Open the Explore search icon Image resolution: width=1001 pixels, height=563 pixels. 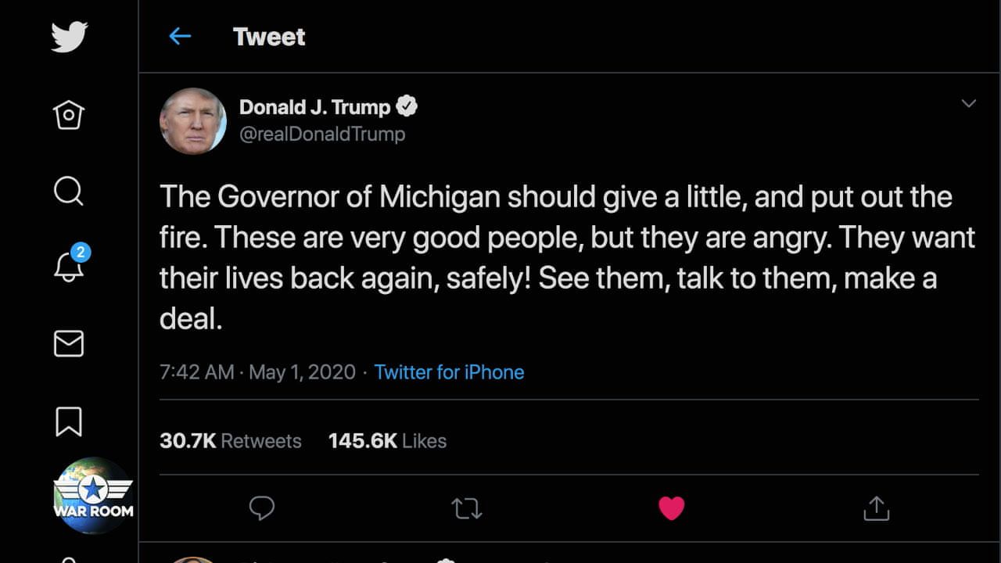[69, 190]
